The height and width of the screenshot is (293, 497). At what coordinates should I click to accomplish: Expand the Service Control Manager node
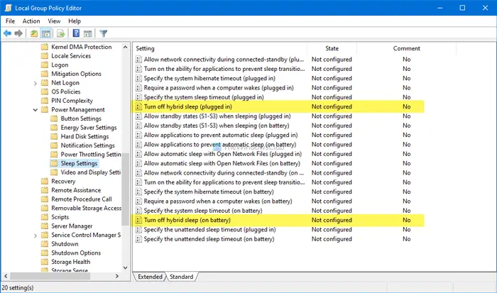pos(35,236)
